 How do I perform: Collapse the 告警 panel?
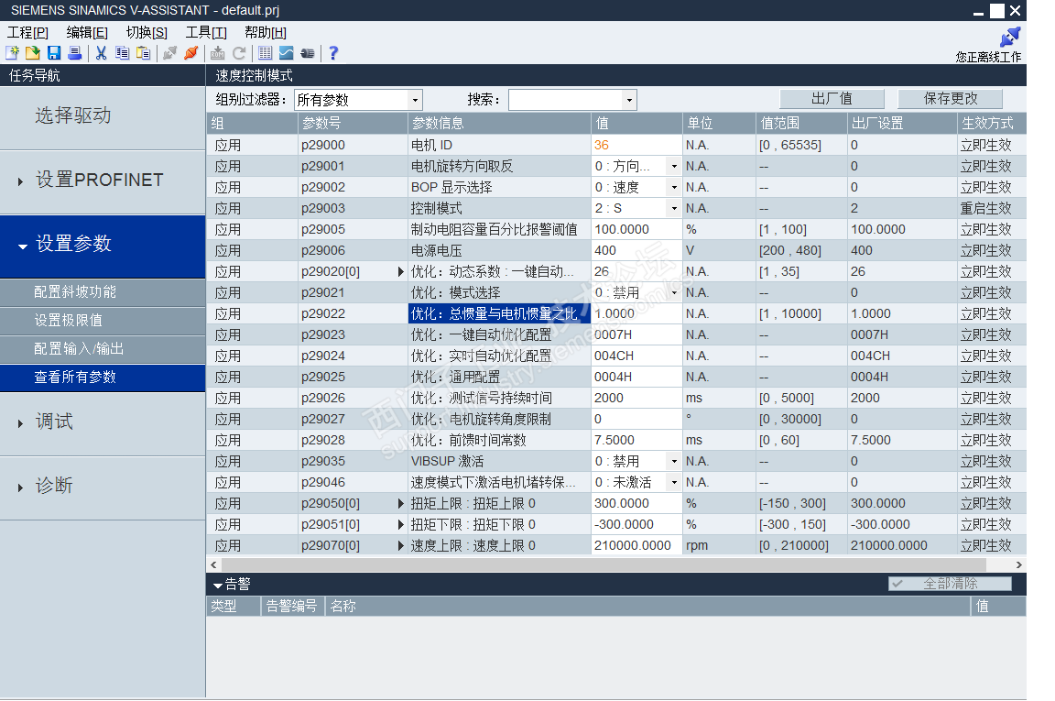[217, 586]
